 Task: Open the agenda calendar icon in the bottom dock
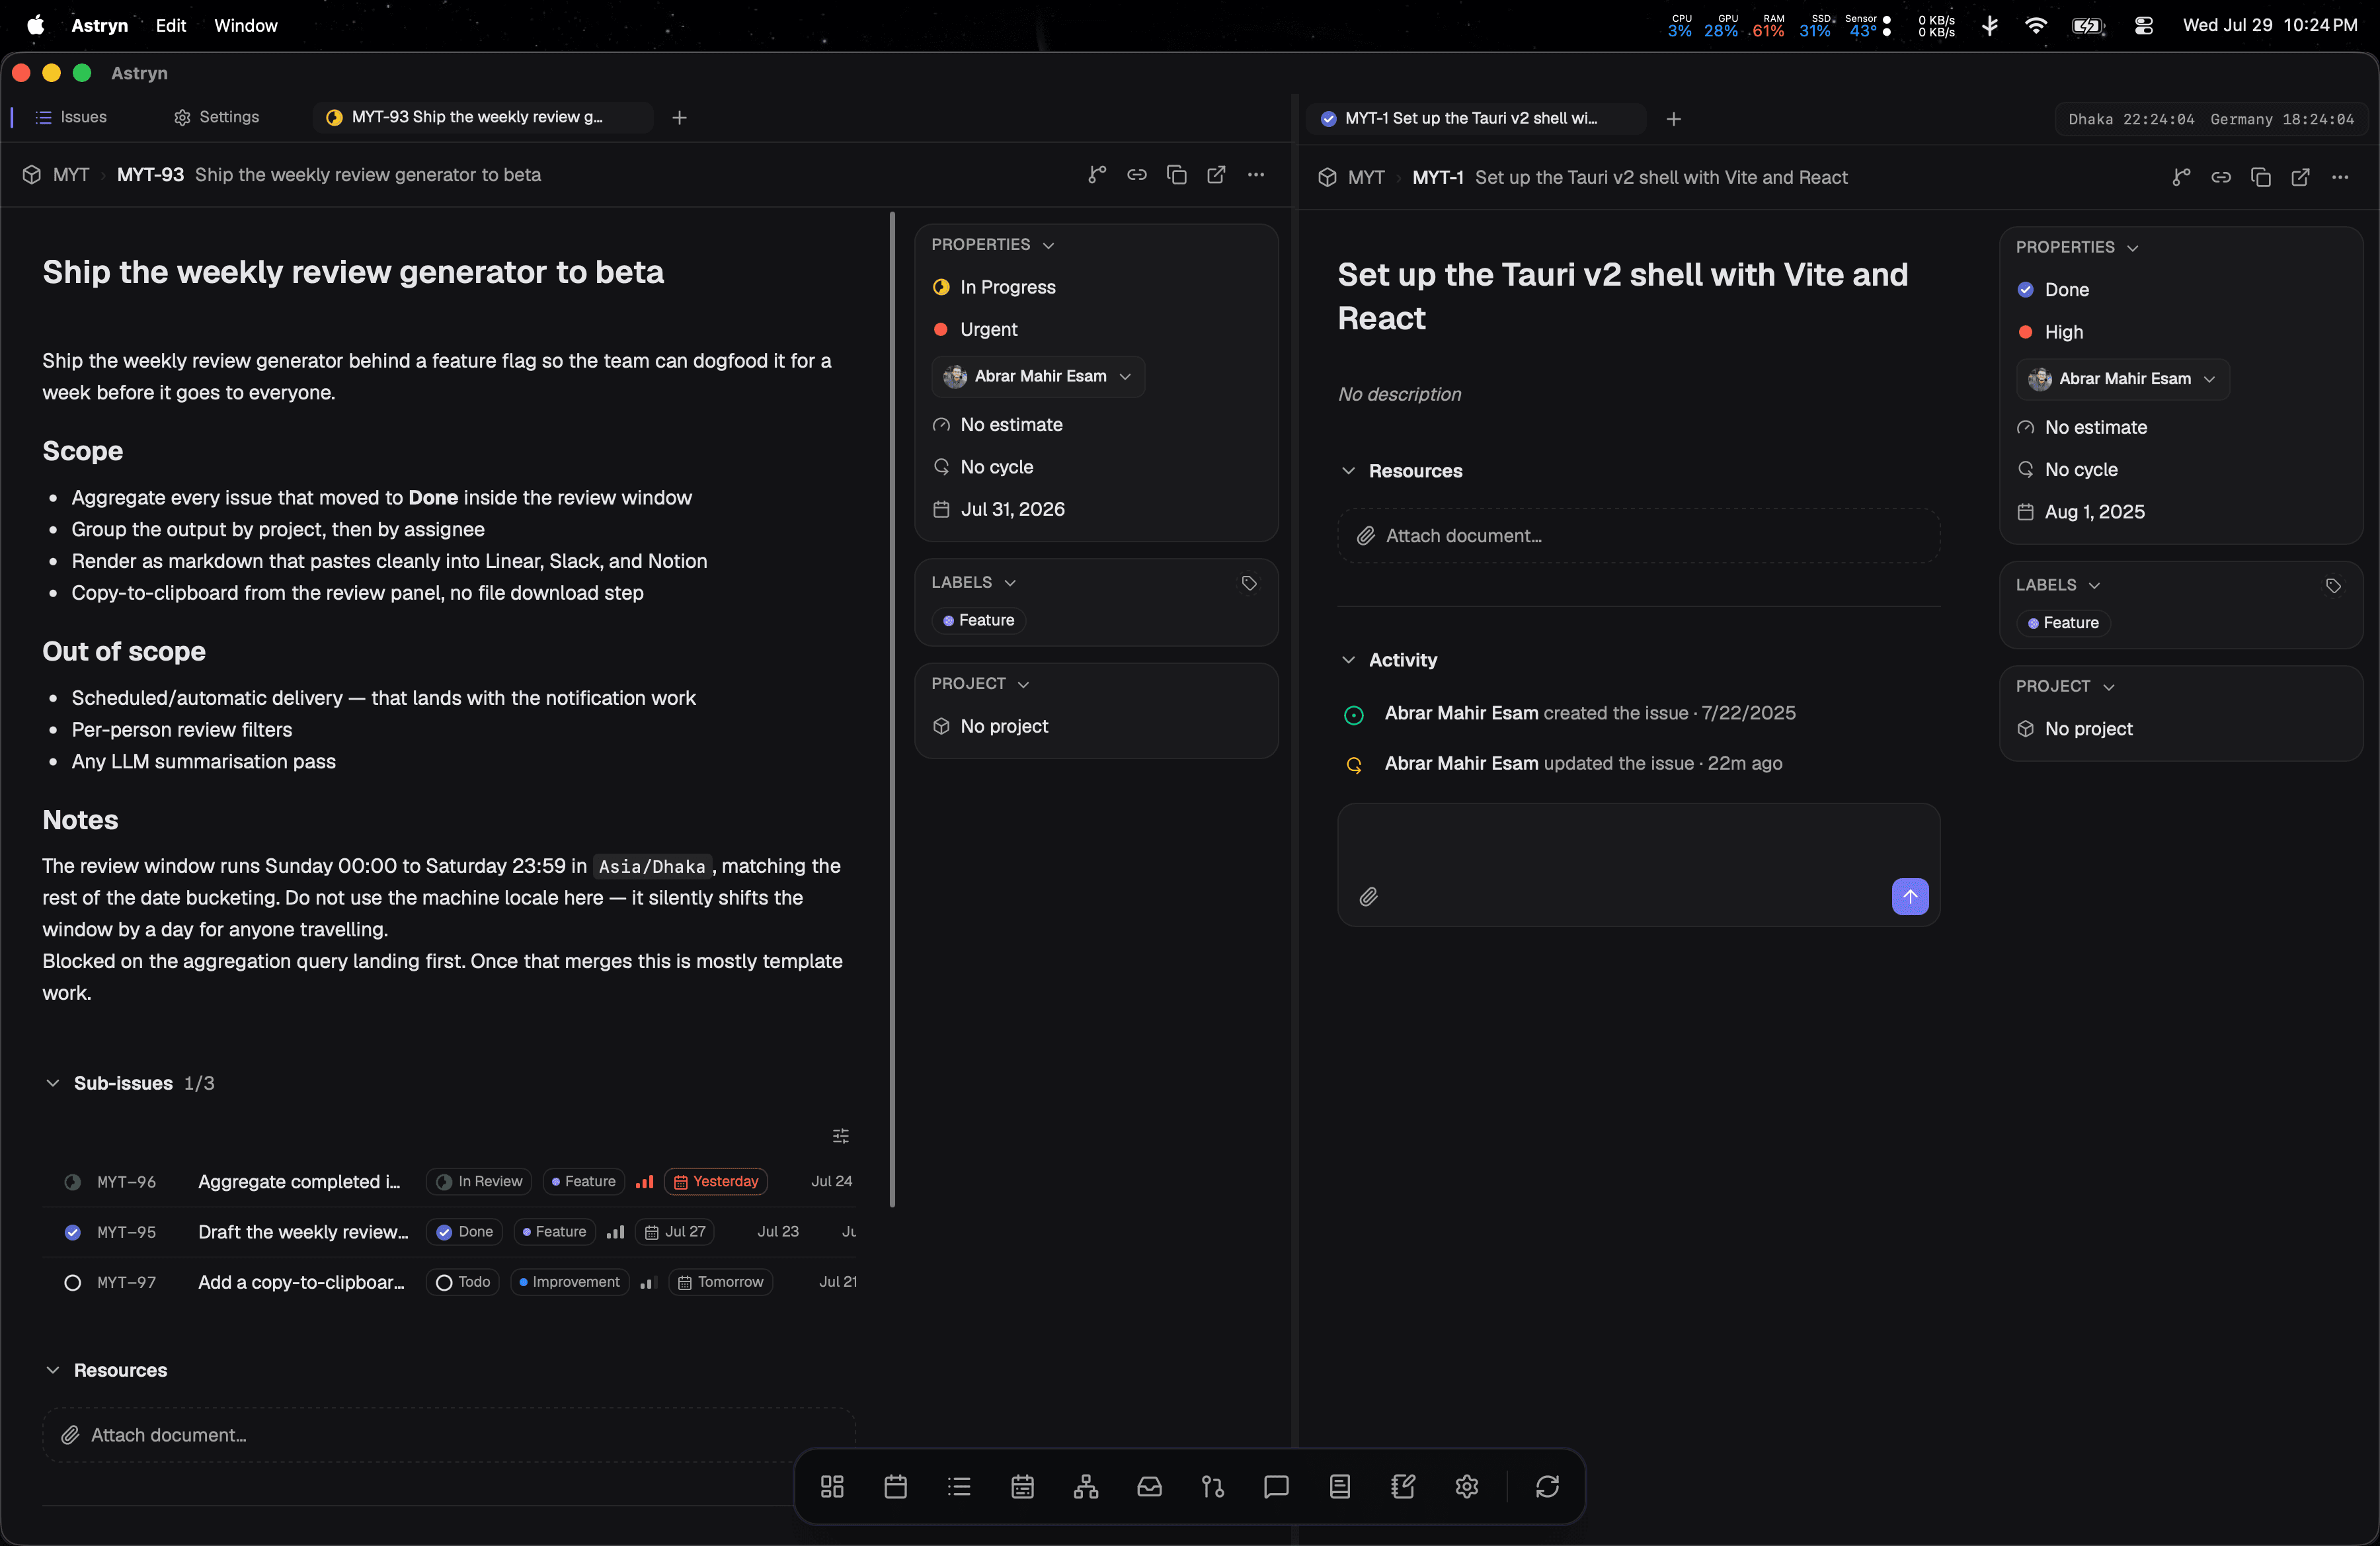tap(1022, 1486)
